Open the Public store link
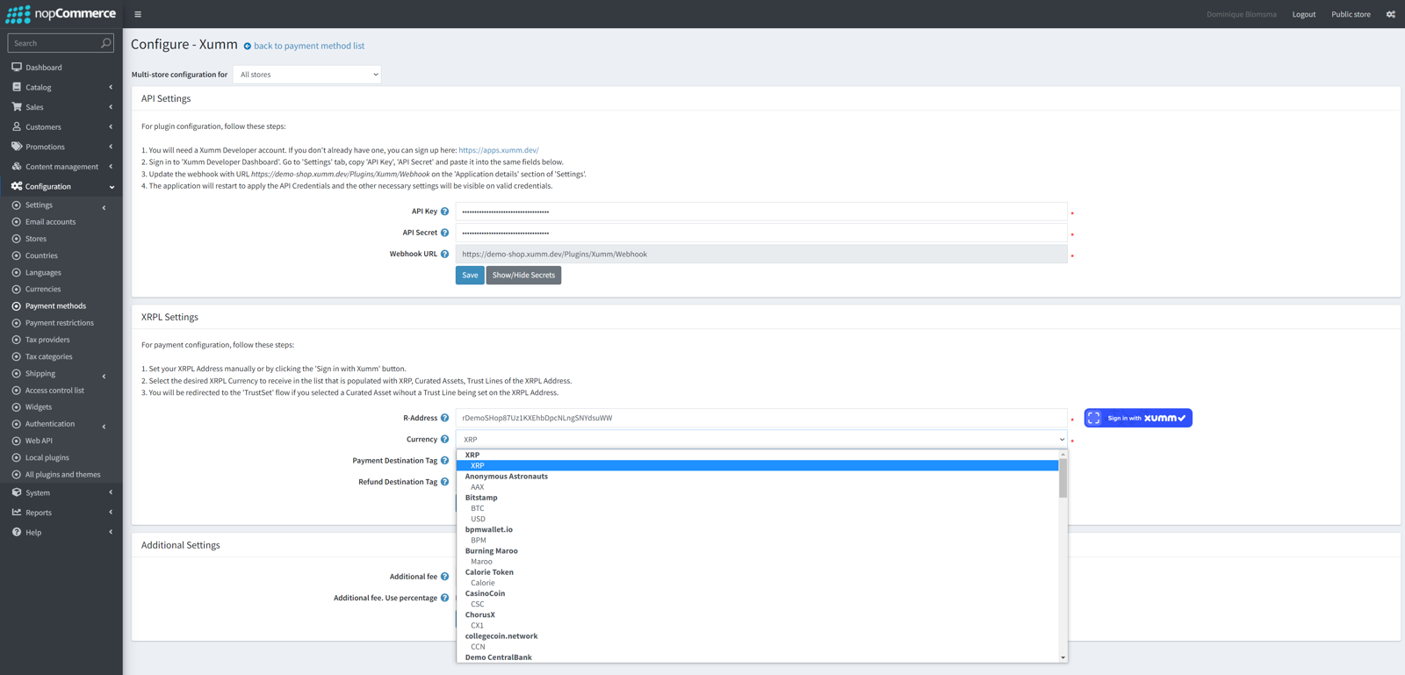The image size is (1405, 675). tap(1351, 14)
